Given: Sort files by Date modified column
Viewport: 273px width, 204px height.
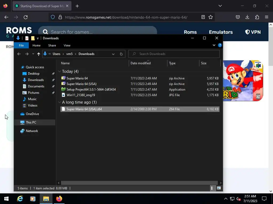Looking at the screenshot, I should point(140,63).
